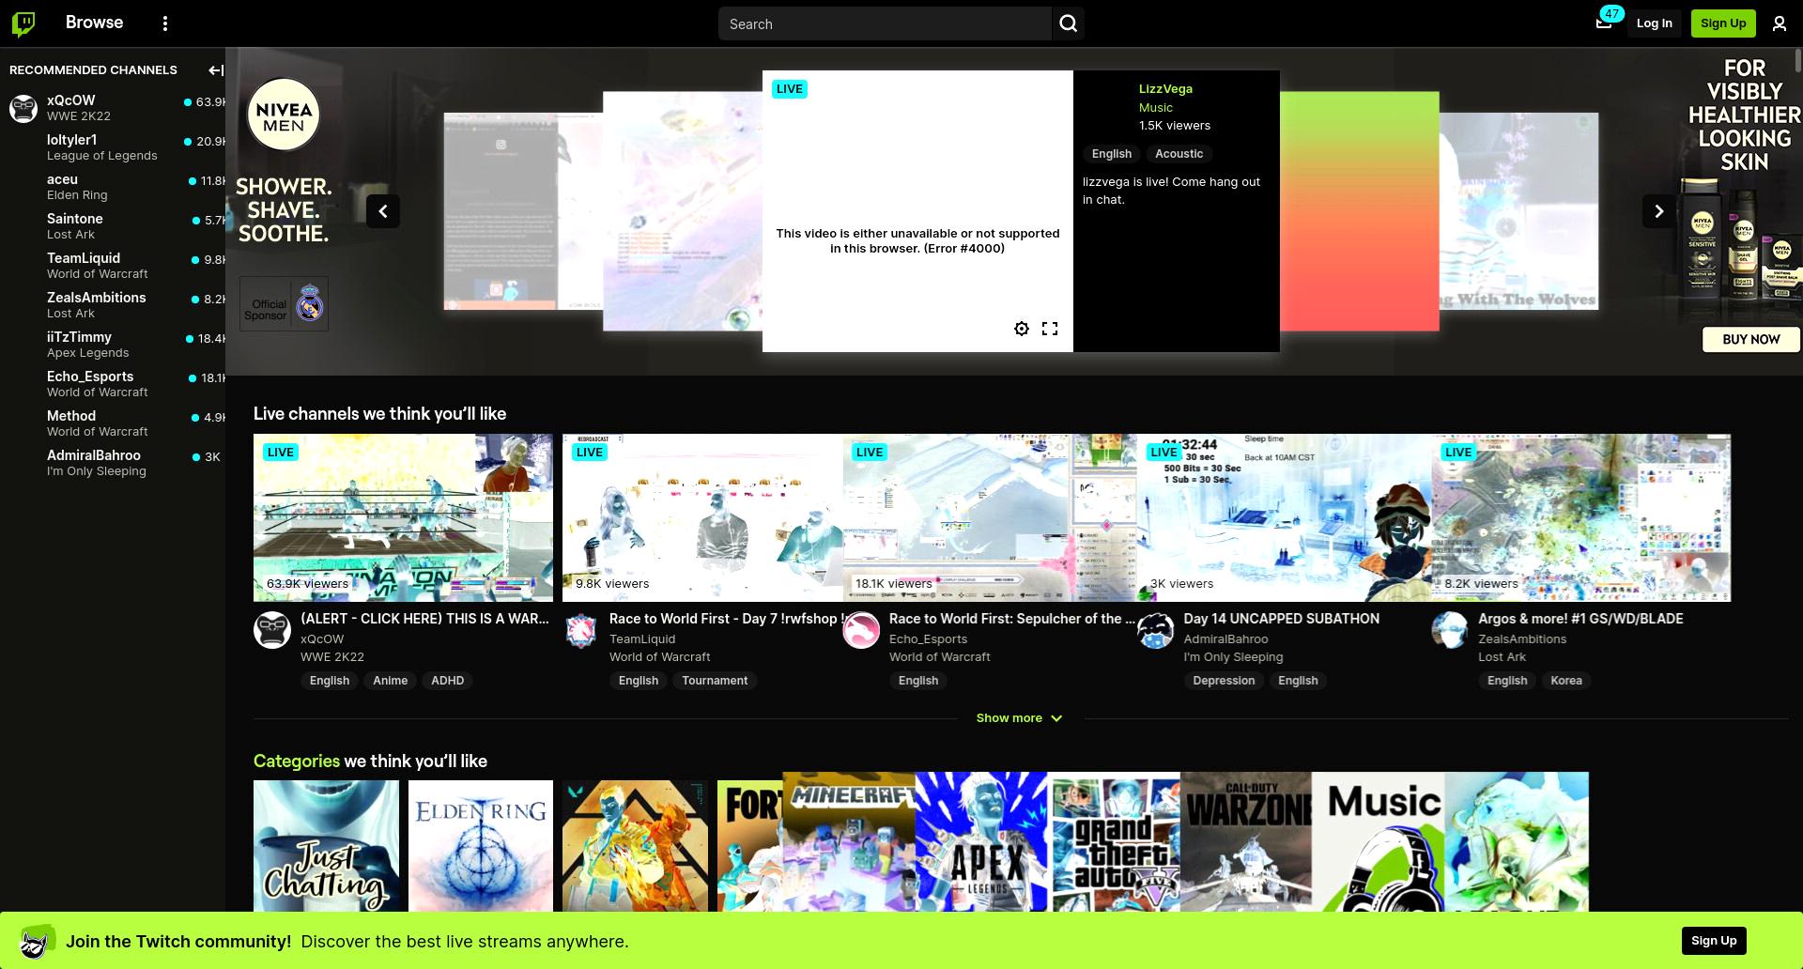Open the notifications inbox with 47 badge
This screenshot has height=969, width=1803.
[1604, 23]
